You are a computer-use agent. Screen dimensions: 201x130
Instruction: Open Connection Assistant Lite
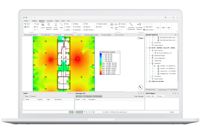click(131, 26)
